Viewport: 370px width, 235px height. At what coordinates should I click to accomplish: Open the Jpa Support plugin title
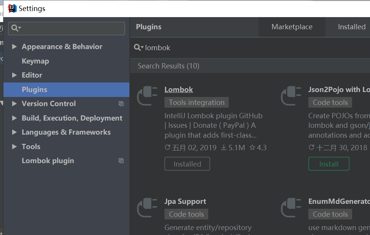185,202
